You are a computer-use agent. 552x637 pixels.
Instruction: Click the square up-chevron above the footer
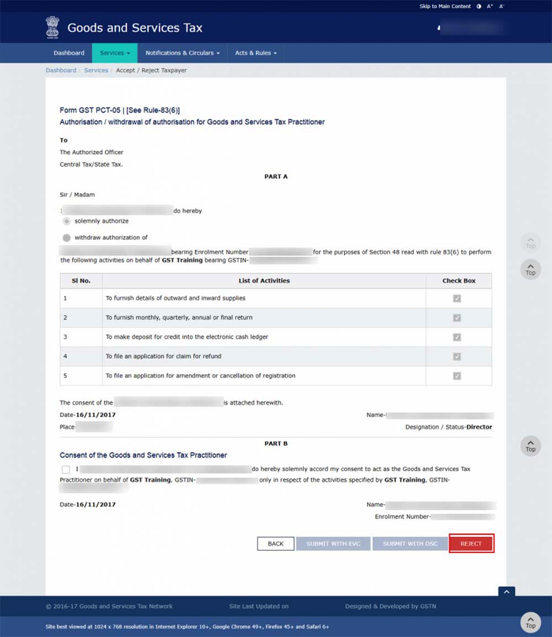click(506, 591)
